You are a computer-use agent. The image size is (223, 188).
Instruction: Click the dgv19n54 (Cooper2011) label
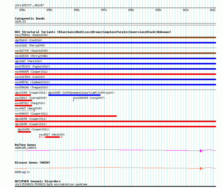pyautogui.click(x=31, y=124)
